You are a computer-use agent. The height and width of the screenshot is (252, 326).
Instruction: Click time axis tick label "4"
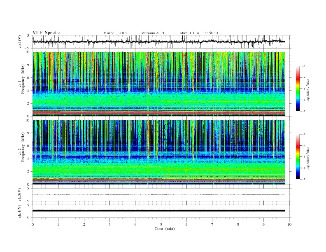point(135,224)
